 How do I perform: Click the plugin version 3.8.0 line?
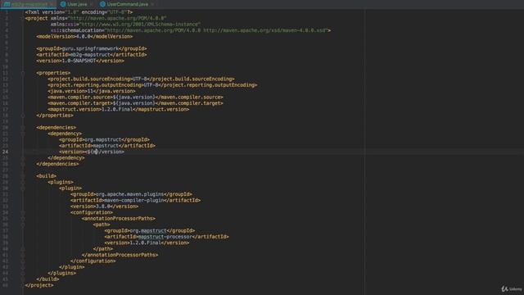click(104, 206)
